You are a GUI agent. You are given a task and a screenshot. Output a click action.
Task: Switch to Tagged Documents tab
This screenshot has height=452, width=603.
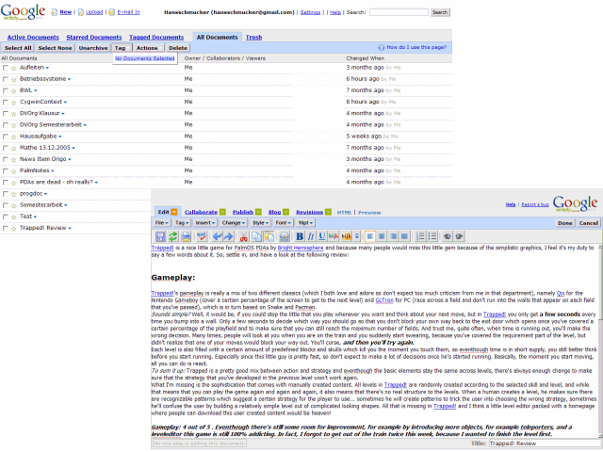(x=156, y=38)
